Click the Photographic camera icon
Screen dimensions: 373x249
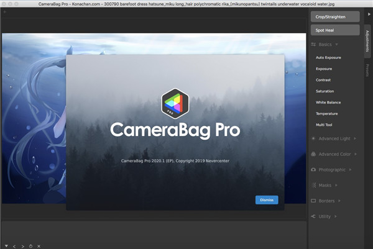pos(314,170)
